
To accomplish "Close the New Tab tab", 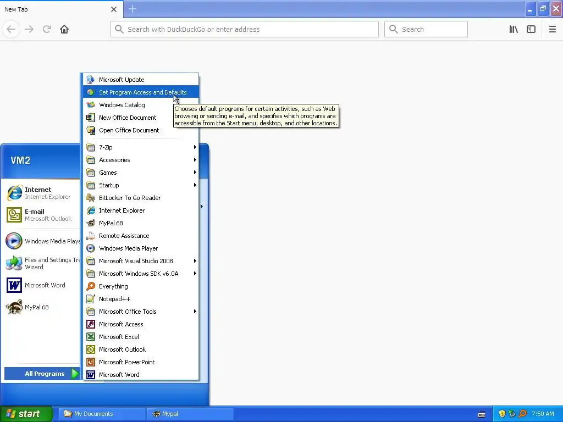I will [x=114, y=9].
